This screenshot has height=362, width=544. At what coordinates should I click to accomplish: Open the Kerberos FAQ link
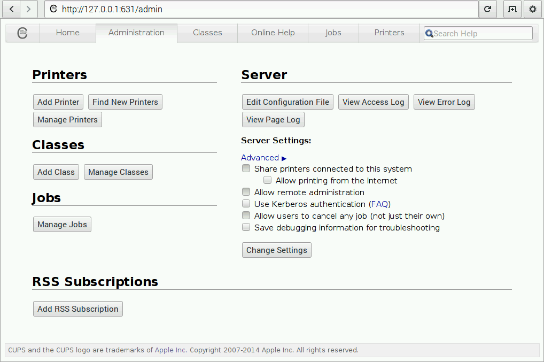(379, 204)
